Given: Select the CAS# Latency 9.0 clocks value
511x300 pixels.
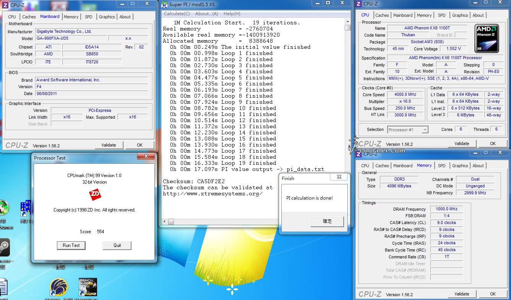Looking at the screenshot, I should (x=446, y=223).
